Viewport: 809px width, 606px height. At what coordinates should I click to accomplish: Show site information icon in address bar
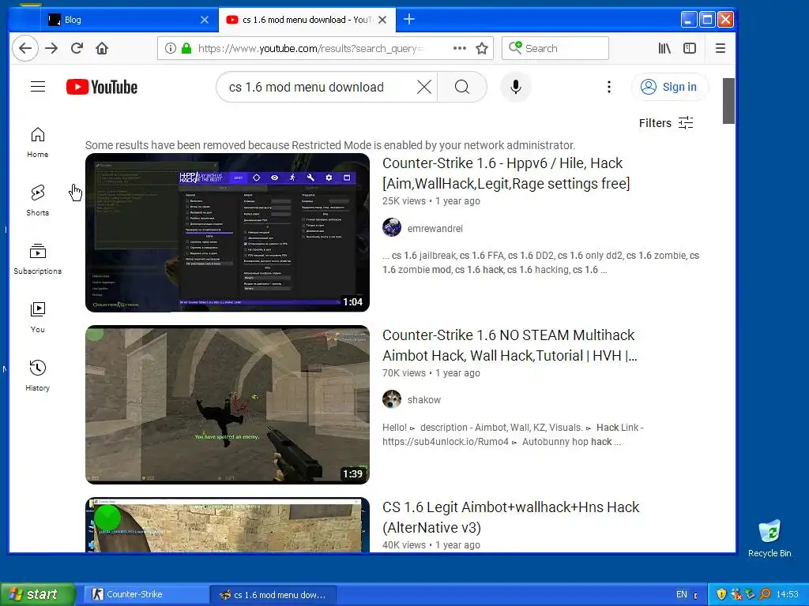pyautogui.click(x=171, y=48)
